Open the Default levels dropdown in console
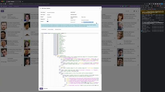 point(144,9)
